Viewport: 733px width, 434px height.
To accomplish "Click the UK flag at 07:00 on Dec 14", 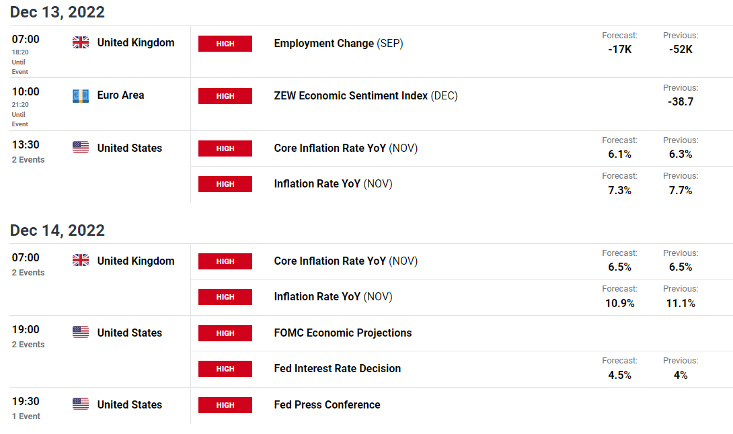I will (x=81, y=260).
